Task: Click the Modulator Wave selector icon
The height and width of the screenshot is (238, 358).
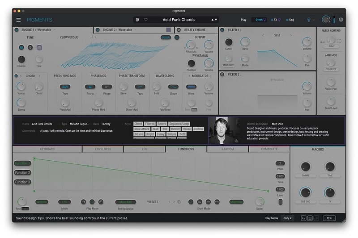Action: [x=191, y=87]
